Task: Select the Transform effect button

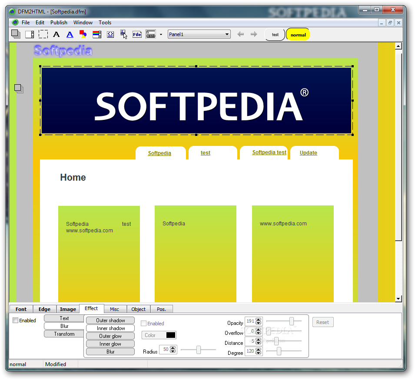Action: (x=64, y=334)
